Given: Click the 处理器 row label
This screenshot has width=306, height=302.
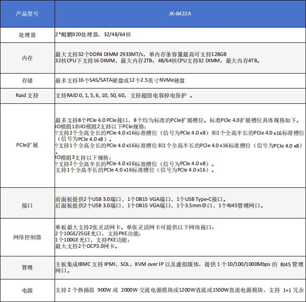Looking at the screenshot, I should click(x=27, y=35).
